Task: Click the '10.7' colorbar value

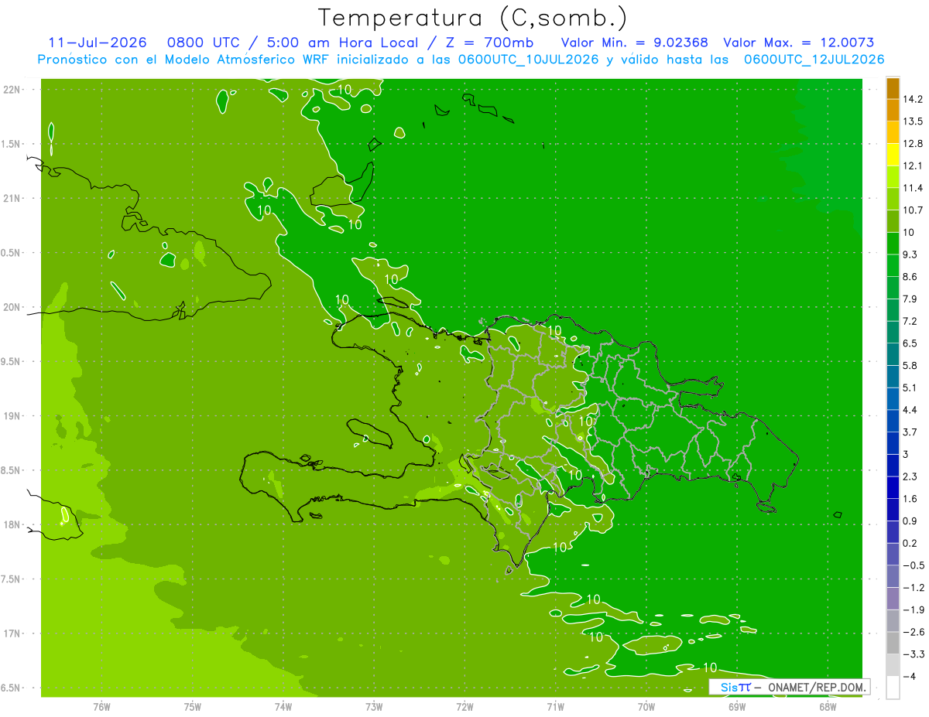Action: click(x=914, y=210)
